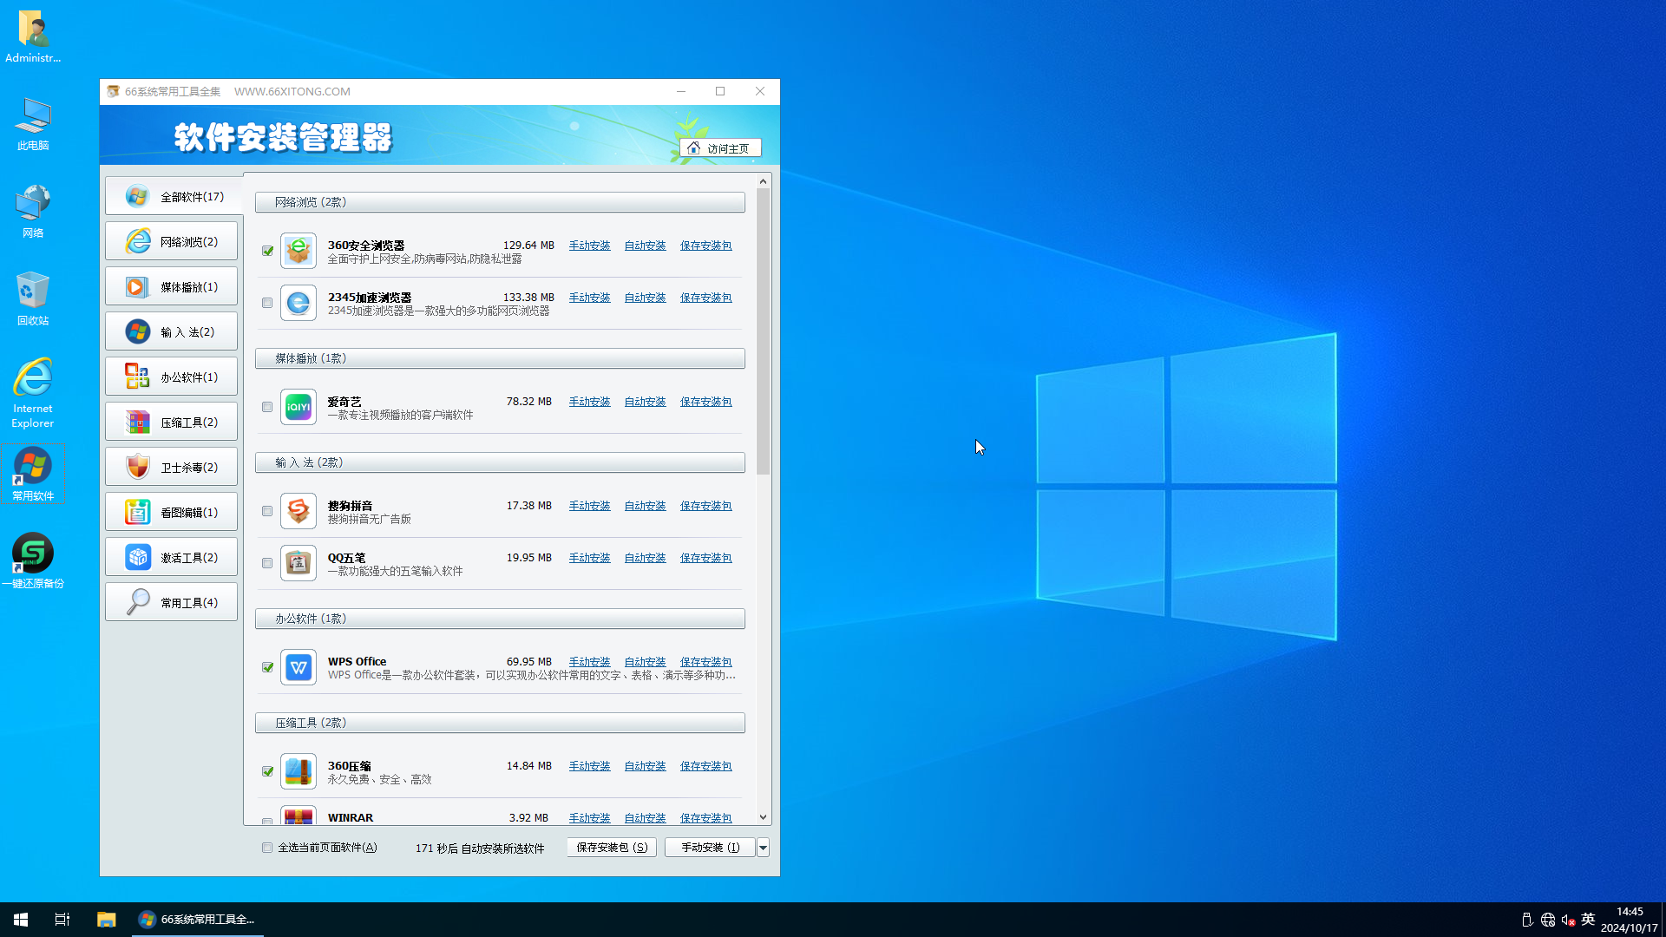Click the 保存安装包 (S) button
The height and width of the screenshot is (937, 1666).
pos(612,848)
